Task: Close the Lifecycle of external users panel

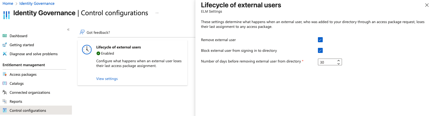Action: pos(427,5)
